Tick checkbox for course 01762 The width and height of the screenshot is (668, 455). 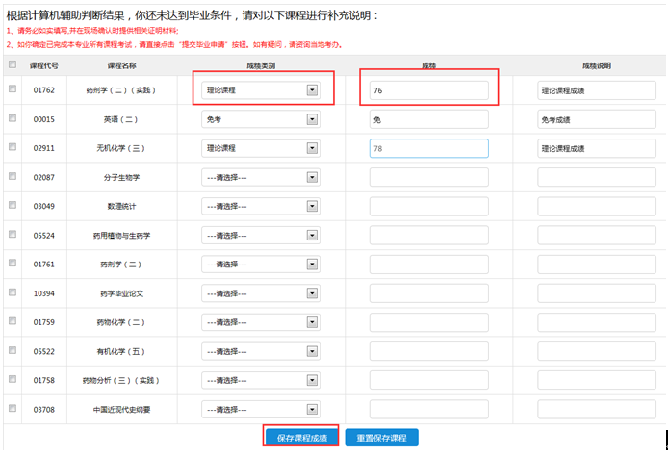tap(12, 89)
